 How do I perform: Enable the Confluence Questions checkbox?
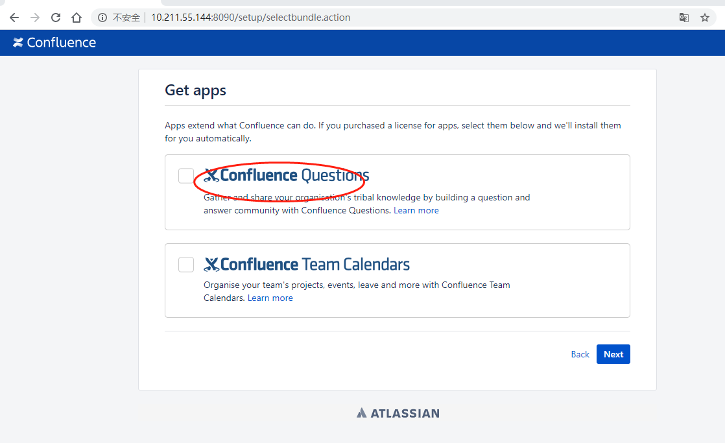[x=186, y=176]
